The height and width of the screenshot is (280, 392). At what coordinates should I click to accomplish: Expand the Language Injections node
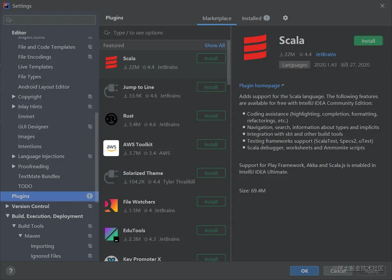pyautogui.click(x=14, y=156)
